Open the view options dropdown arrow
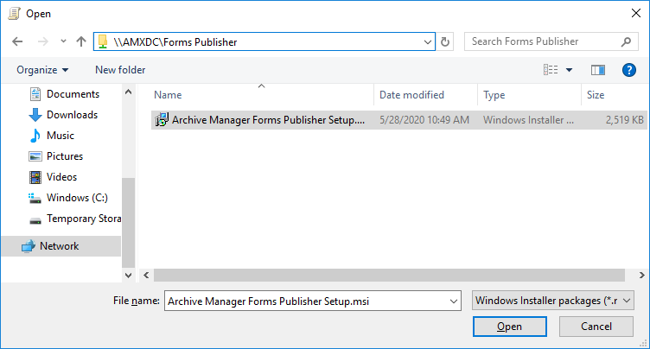650x349 pixels. pyautogui.click(x=570, y=70)
